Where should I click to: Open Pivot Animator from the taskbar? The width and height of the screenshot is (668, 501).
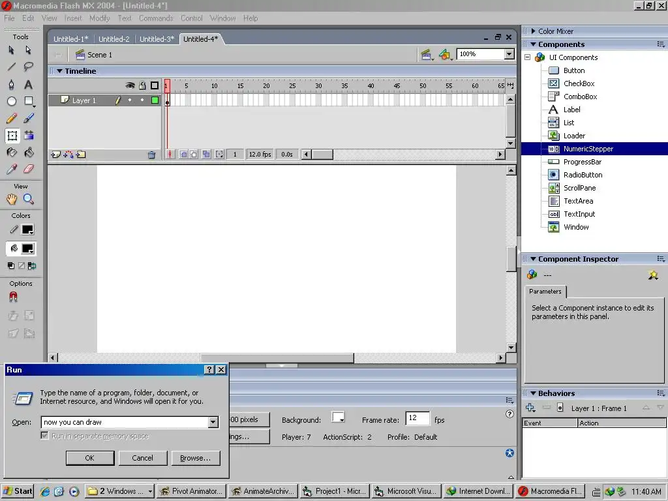coord(192,491)
